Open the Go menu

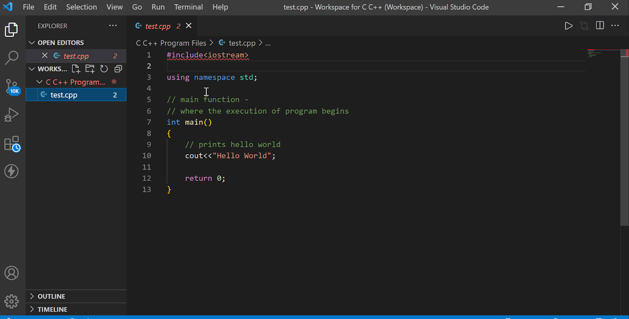[137, 7]
